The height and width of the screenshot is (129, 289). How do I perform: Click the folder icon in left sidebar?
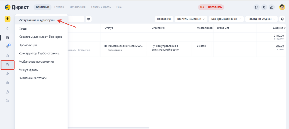[8, 101]
